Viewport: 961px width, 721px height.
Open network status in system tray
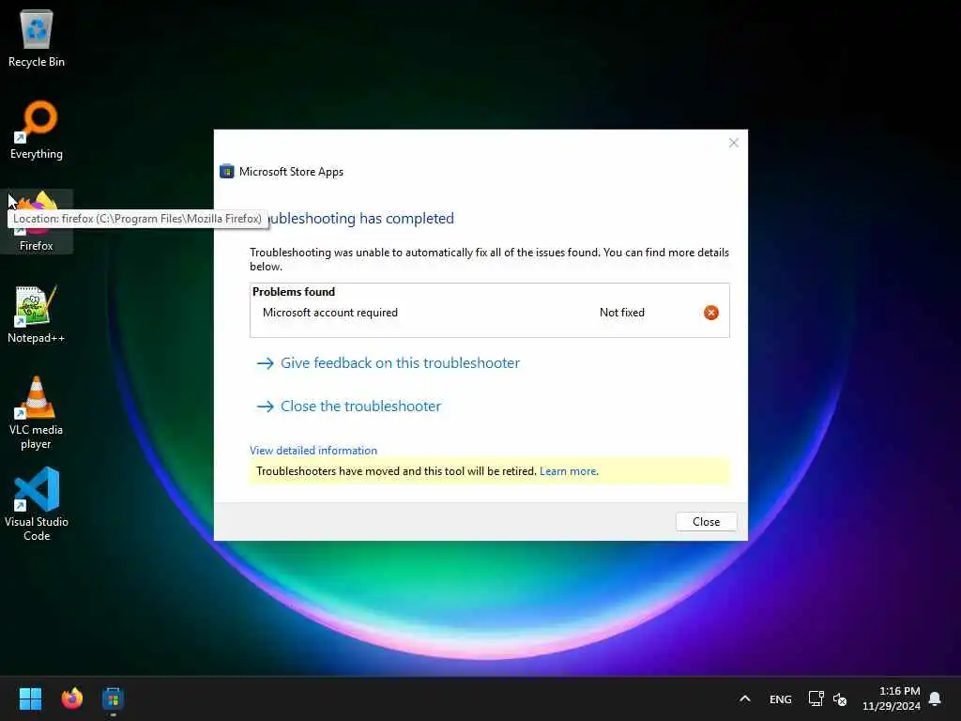(816, 698)
